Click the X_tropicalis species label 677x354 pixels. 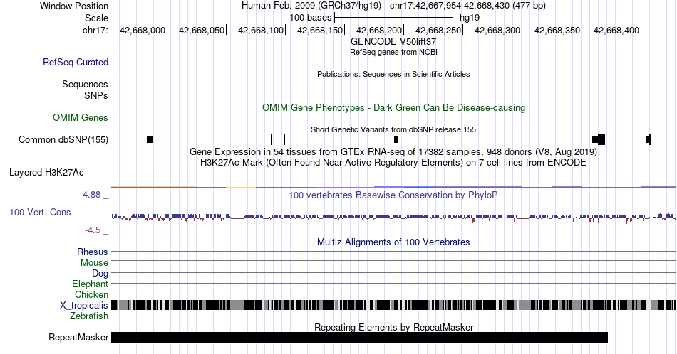click(84, 306)
